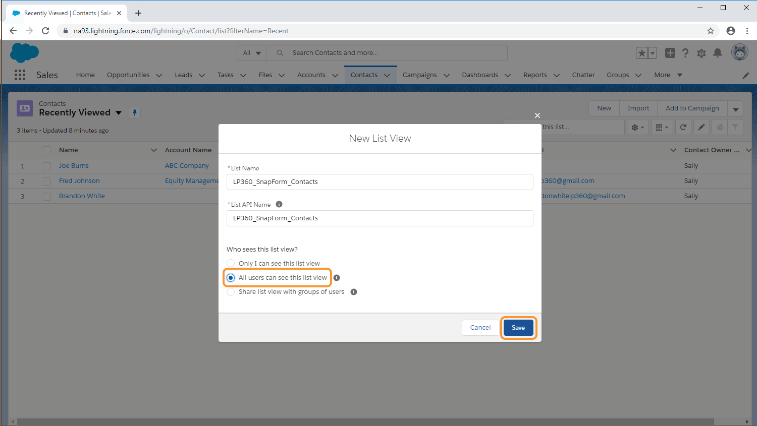The width and height of the screenshot is (757, 426).
Task: Click the New contact button
Action: (604, 108)
